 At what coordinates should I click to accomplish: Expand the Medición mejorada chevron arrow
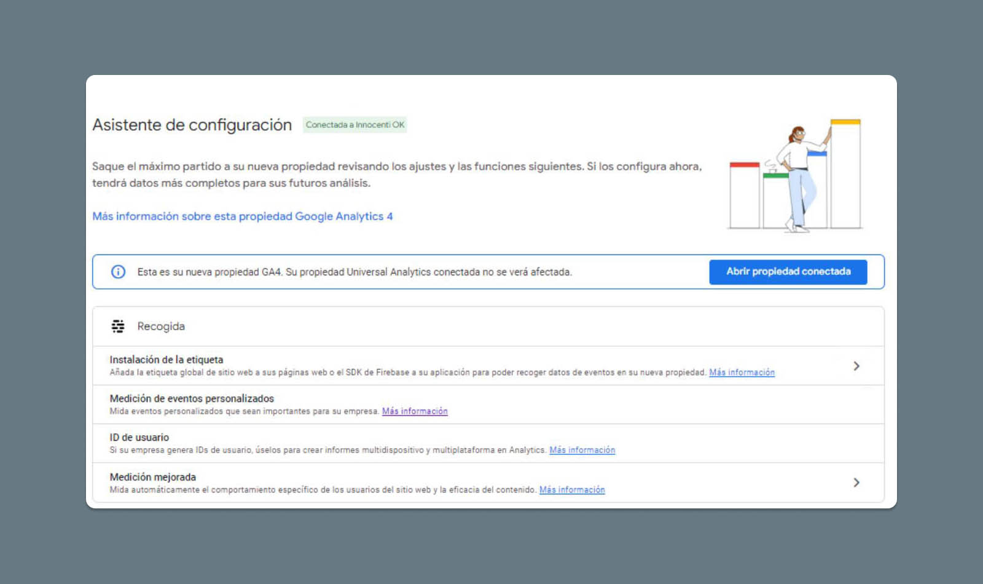(x=856, y=483)
